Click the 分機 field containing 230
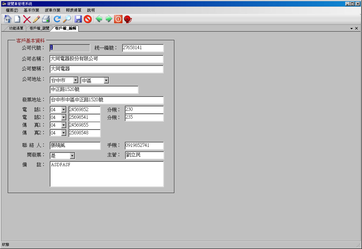 144,110
